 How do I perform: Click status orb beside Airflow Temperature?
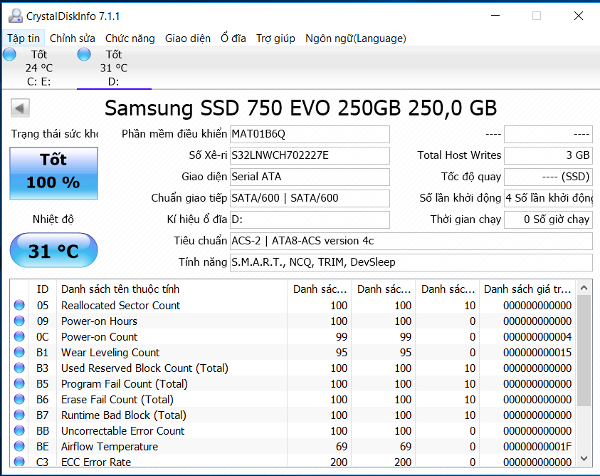click(x=19, y=447)
